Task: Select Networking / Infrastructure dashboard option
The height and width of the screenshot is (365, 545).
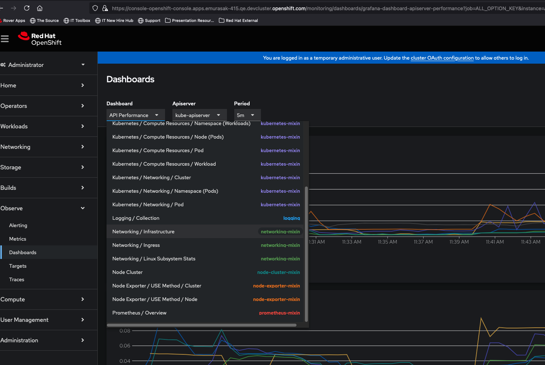Action: pos(143,232)
